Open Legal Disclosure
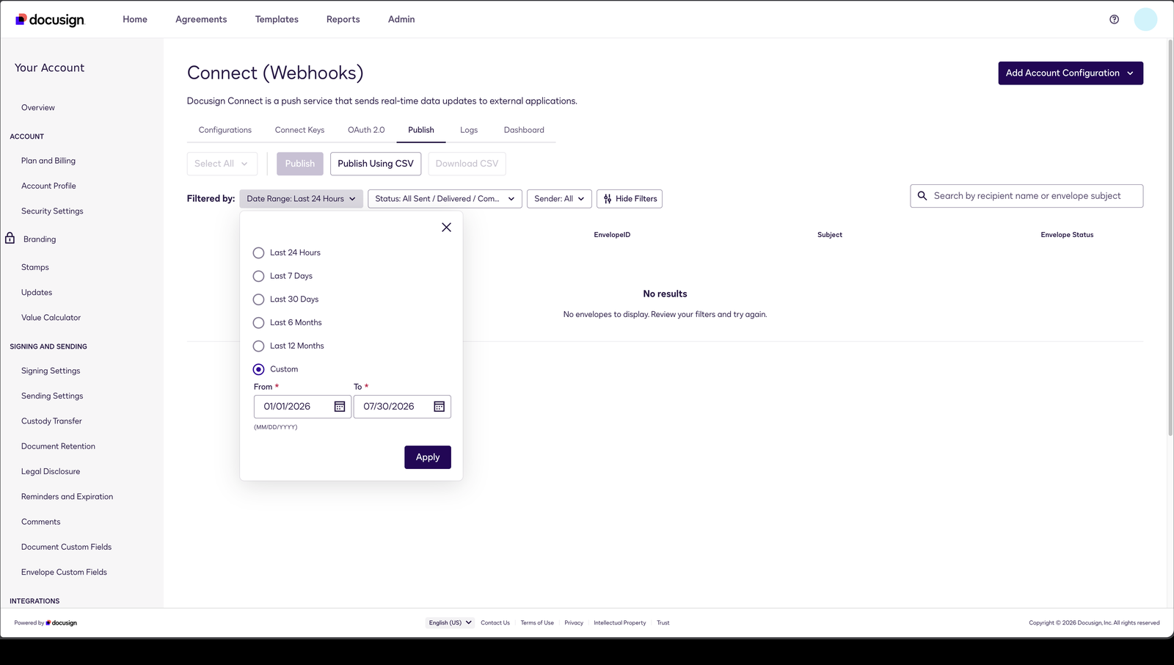Image resolution: width=1174 pixels, height=665 pixels. pyautogui.click(x=51, y=472)
